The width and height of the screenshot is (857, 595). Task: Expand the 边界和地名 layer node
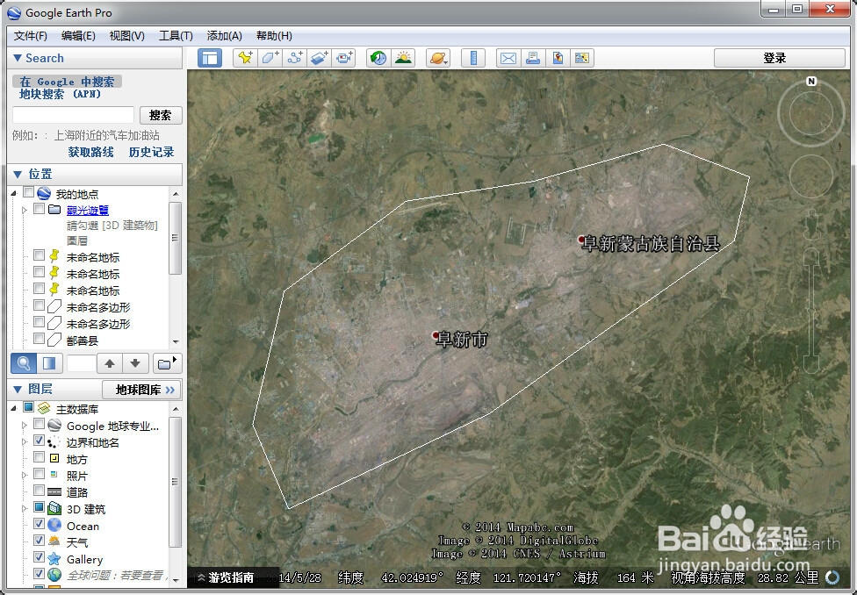coord(24,442)
